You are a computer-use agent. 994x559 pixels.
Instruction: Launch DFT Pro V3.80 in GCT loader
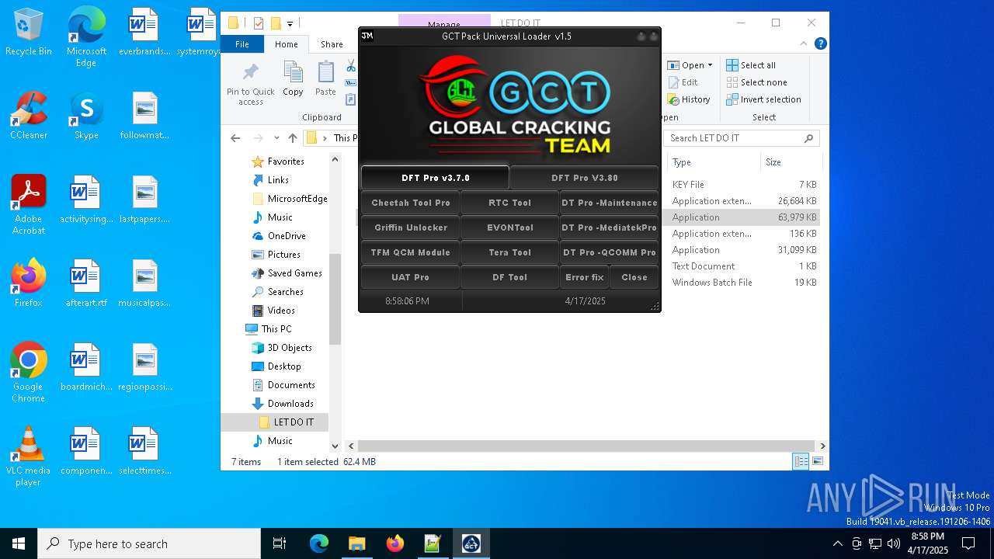pyautogui.click(x=584, y=178)
